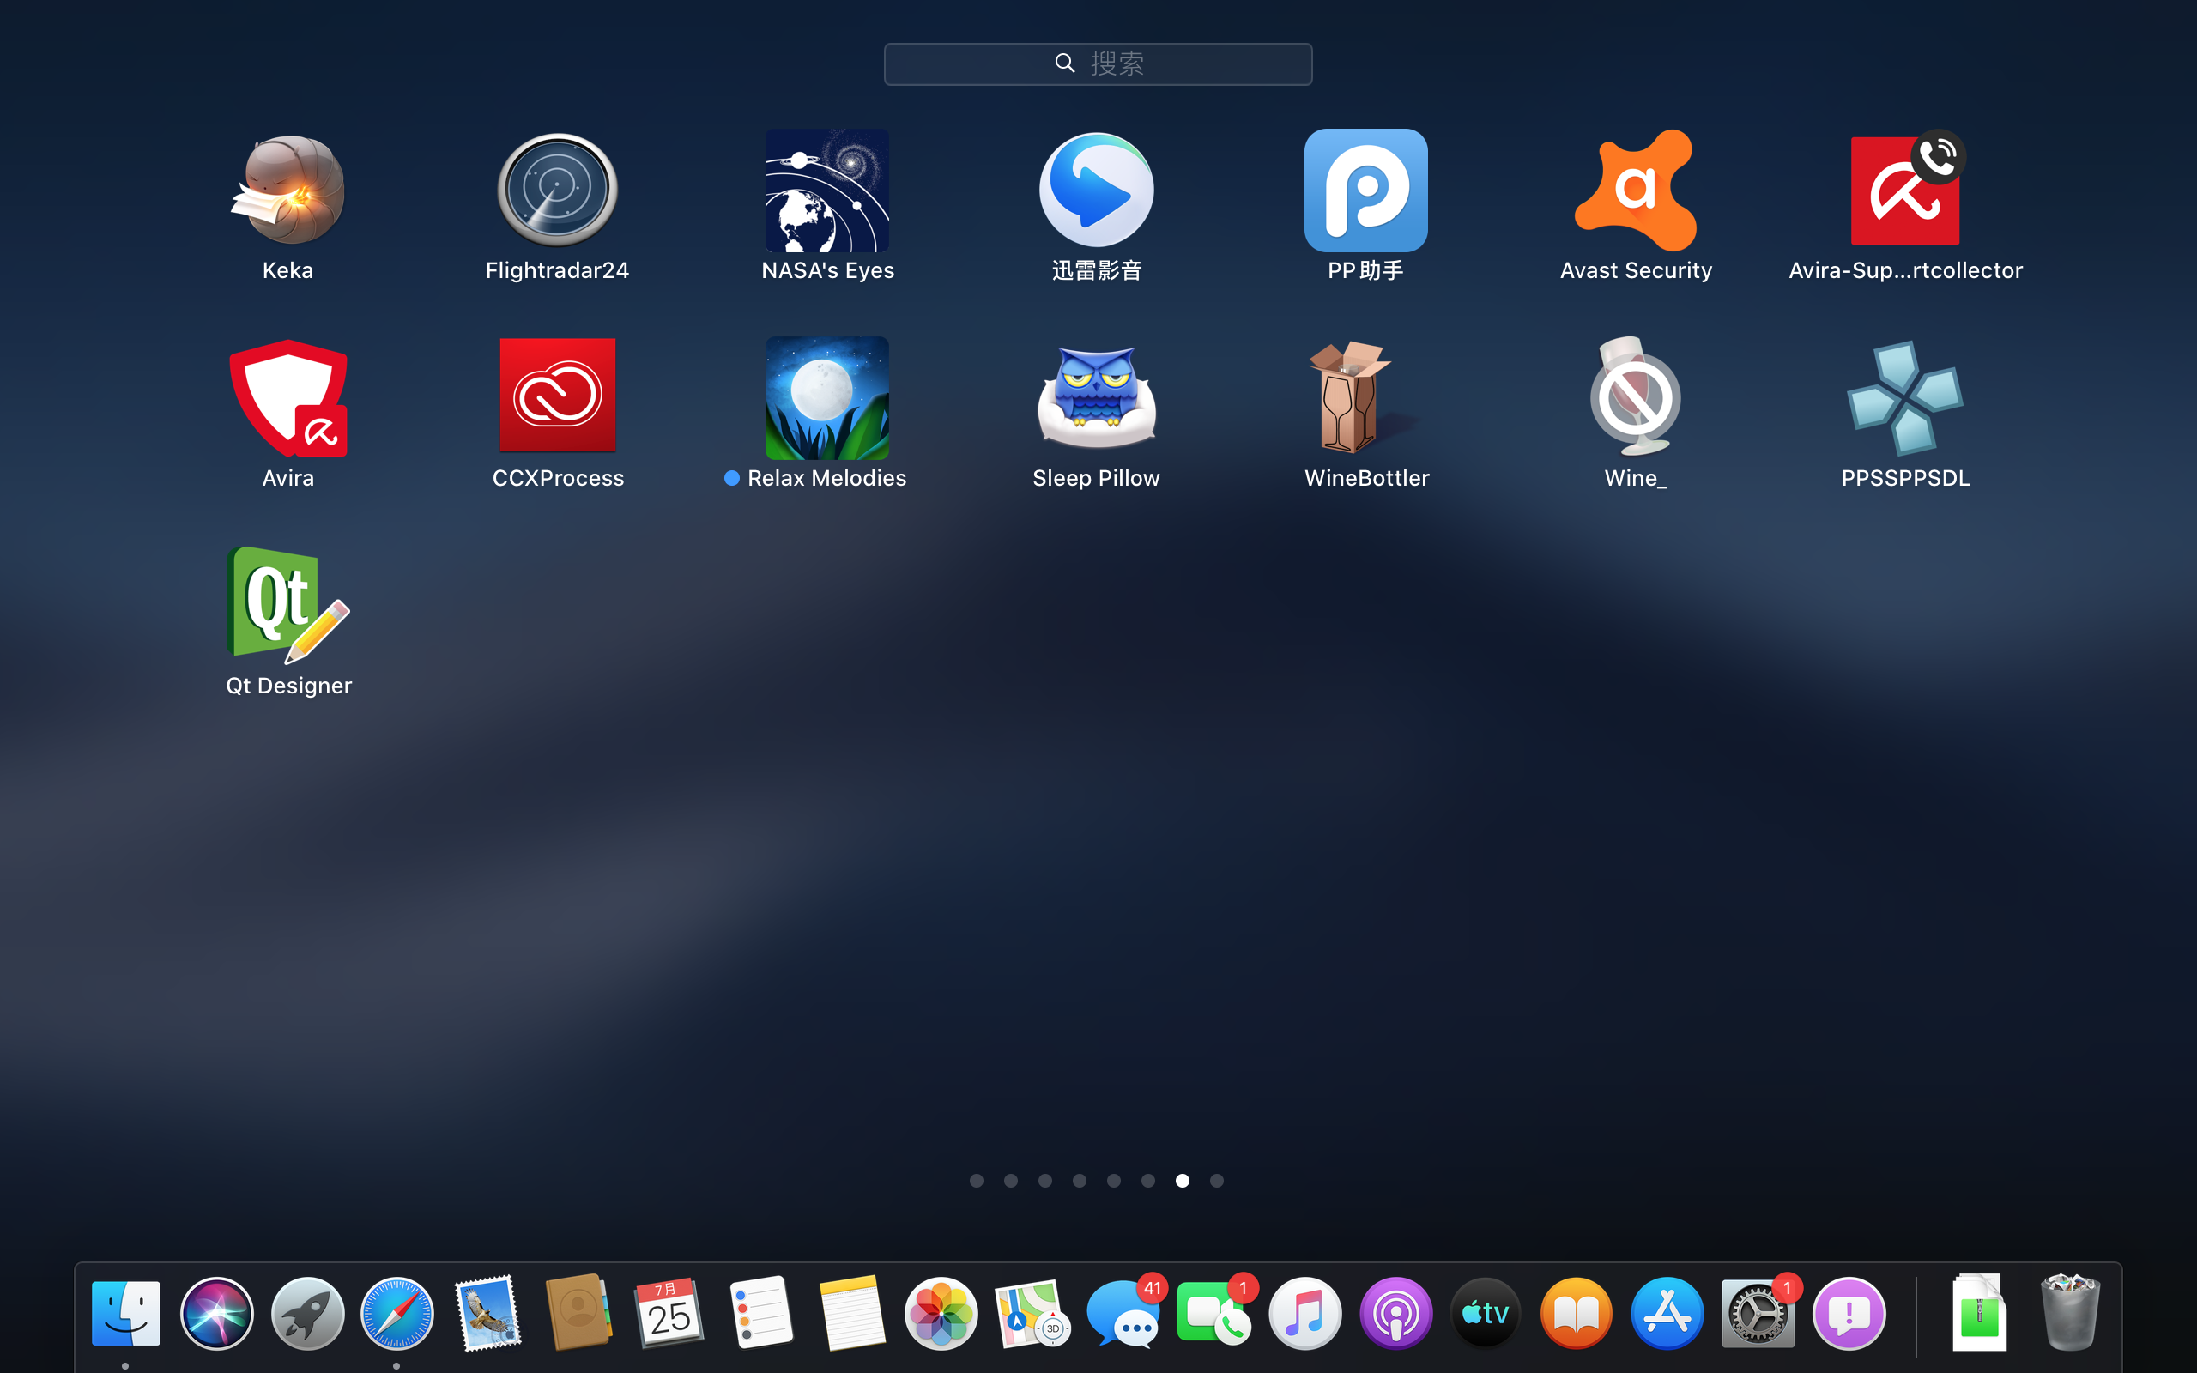Go to last Launchpad page dot
The image size is (2197, 1373).
(1217, 1181)
